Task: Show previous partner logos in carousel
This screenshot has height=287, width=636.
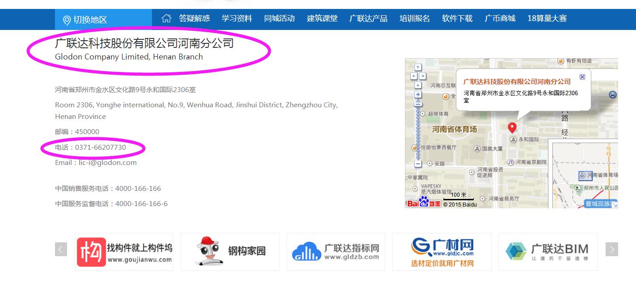Action: [x=61, y=249]
